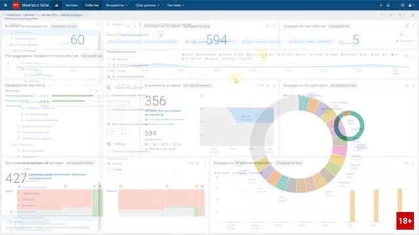
Task: Refresh the Инциденты по уровню опасности widget
Action: point(407,163)
